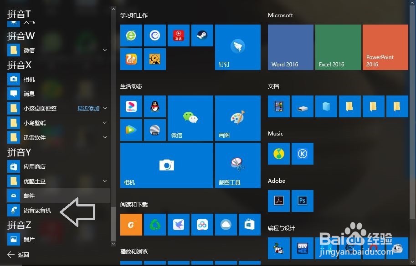Launch the Kugou K music tile
This screenshot has width=416, height=266.
pyautogui.click(x=303, y=154)
